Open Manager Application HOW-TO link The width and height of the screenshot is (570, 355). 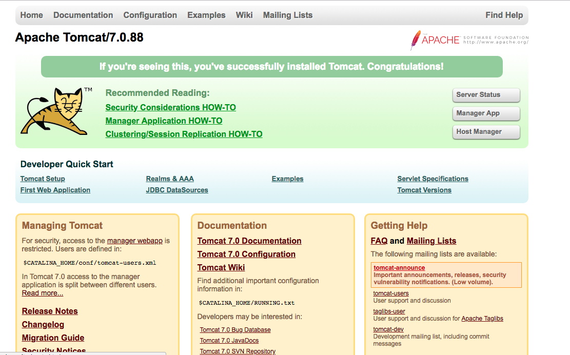pyautogui.click(x=164, y=121)
